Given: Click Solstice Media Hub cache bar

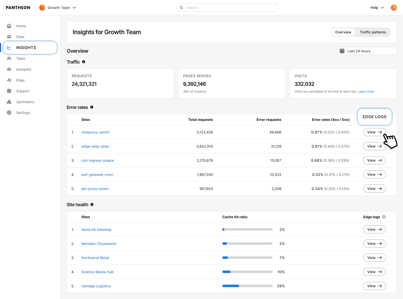Looking at the screenshot, I should pyautogui.click(x=247, y=272).
